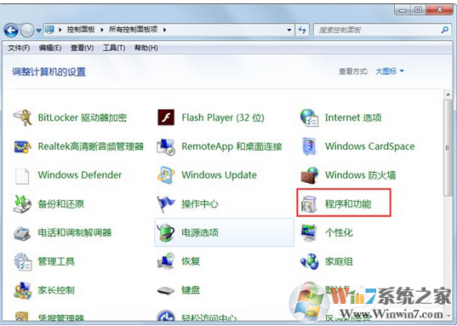Click the 管理工具 gear icon

tap(22, 261)
